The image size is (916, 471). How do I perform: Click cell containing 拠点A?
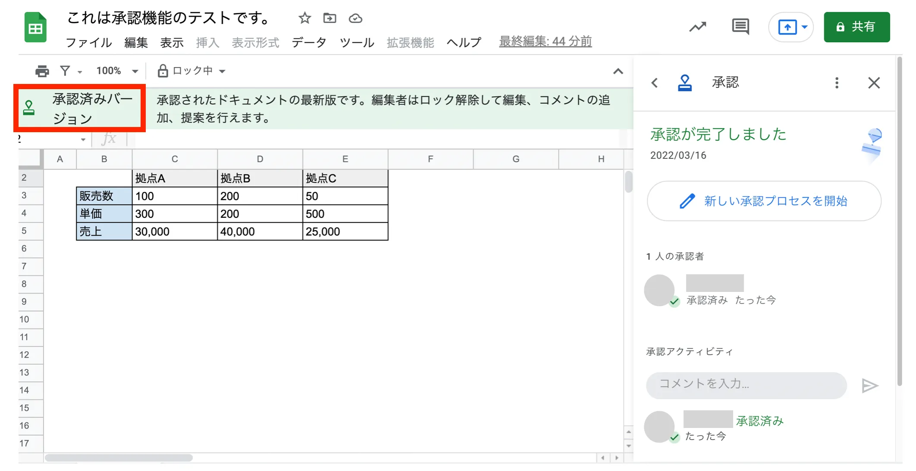click(x=175, y=178)
